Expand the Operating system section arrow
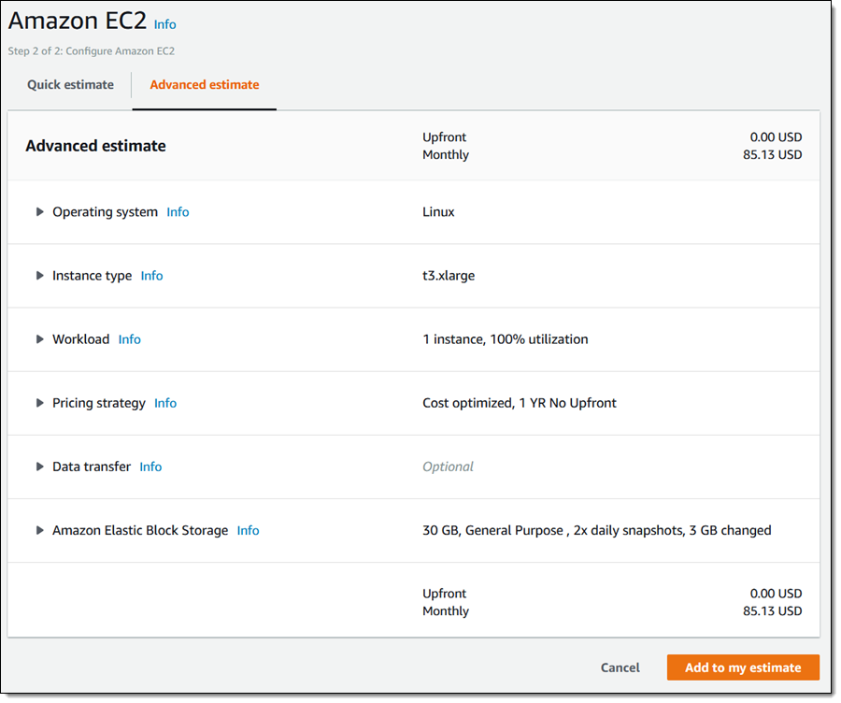Screen dimensions: 841x703 [40, 212]
